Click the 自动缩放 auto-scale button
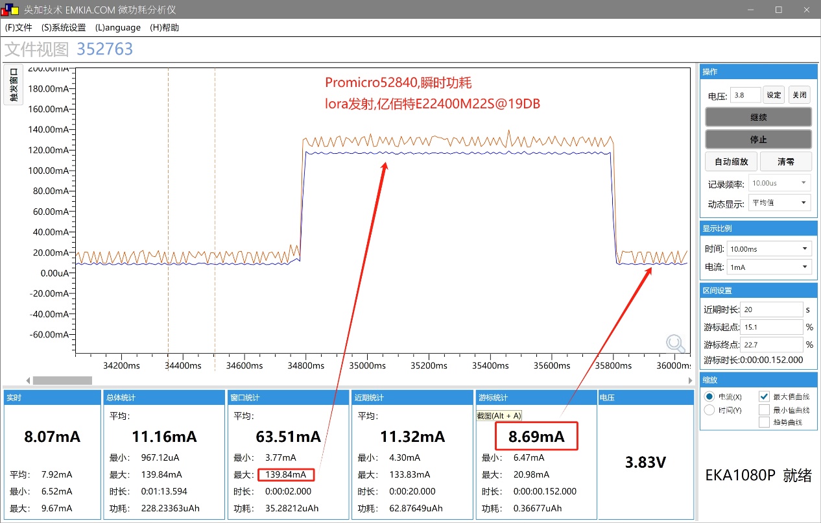This screenshot has height=523, width=821. point(731,161)
